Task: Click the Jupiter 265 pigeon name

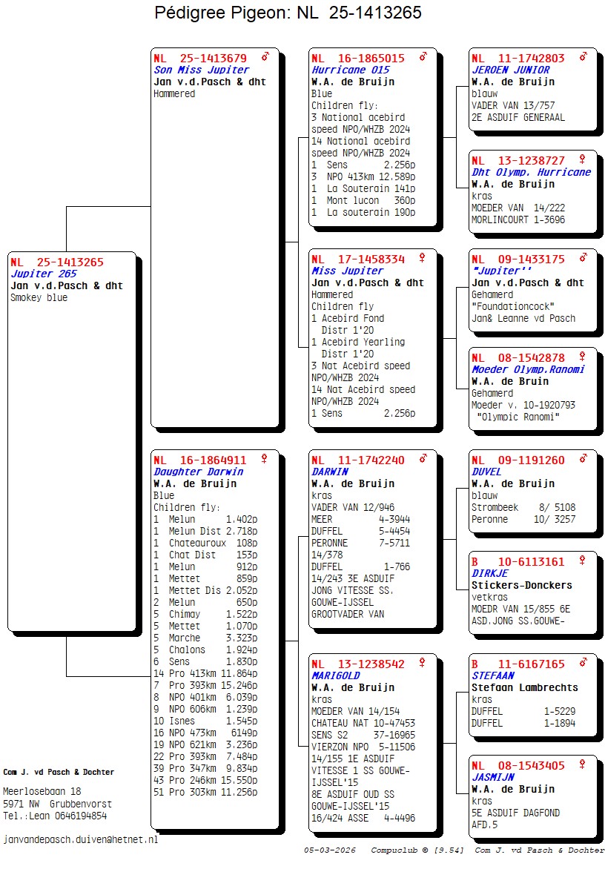Action: (43, 274)
